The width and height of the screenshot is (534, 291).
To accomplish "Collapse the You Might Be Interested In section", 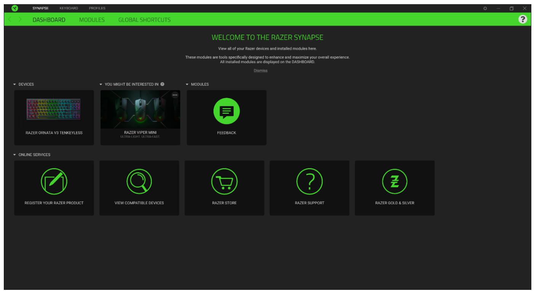I will pyautogui.click(x=101, y=84).
